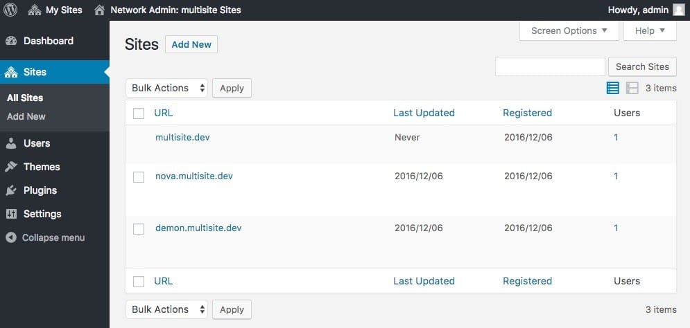Screen dimensions: 690x328
Task: Click the Add New button beside Sites heading
Action: point(191,44)
